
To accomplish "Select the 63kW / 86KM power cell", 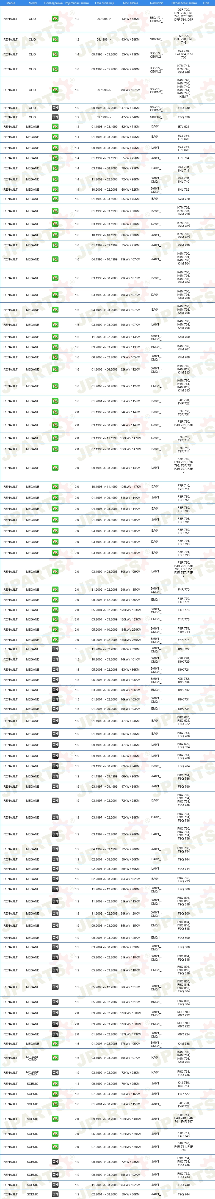I will tap(131, 670).
